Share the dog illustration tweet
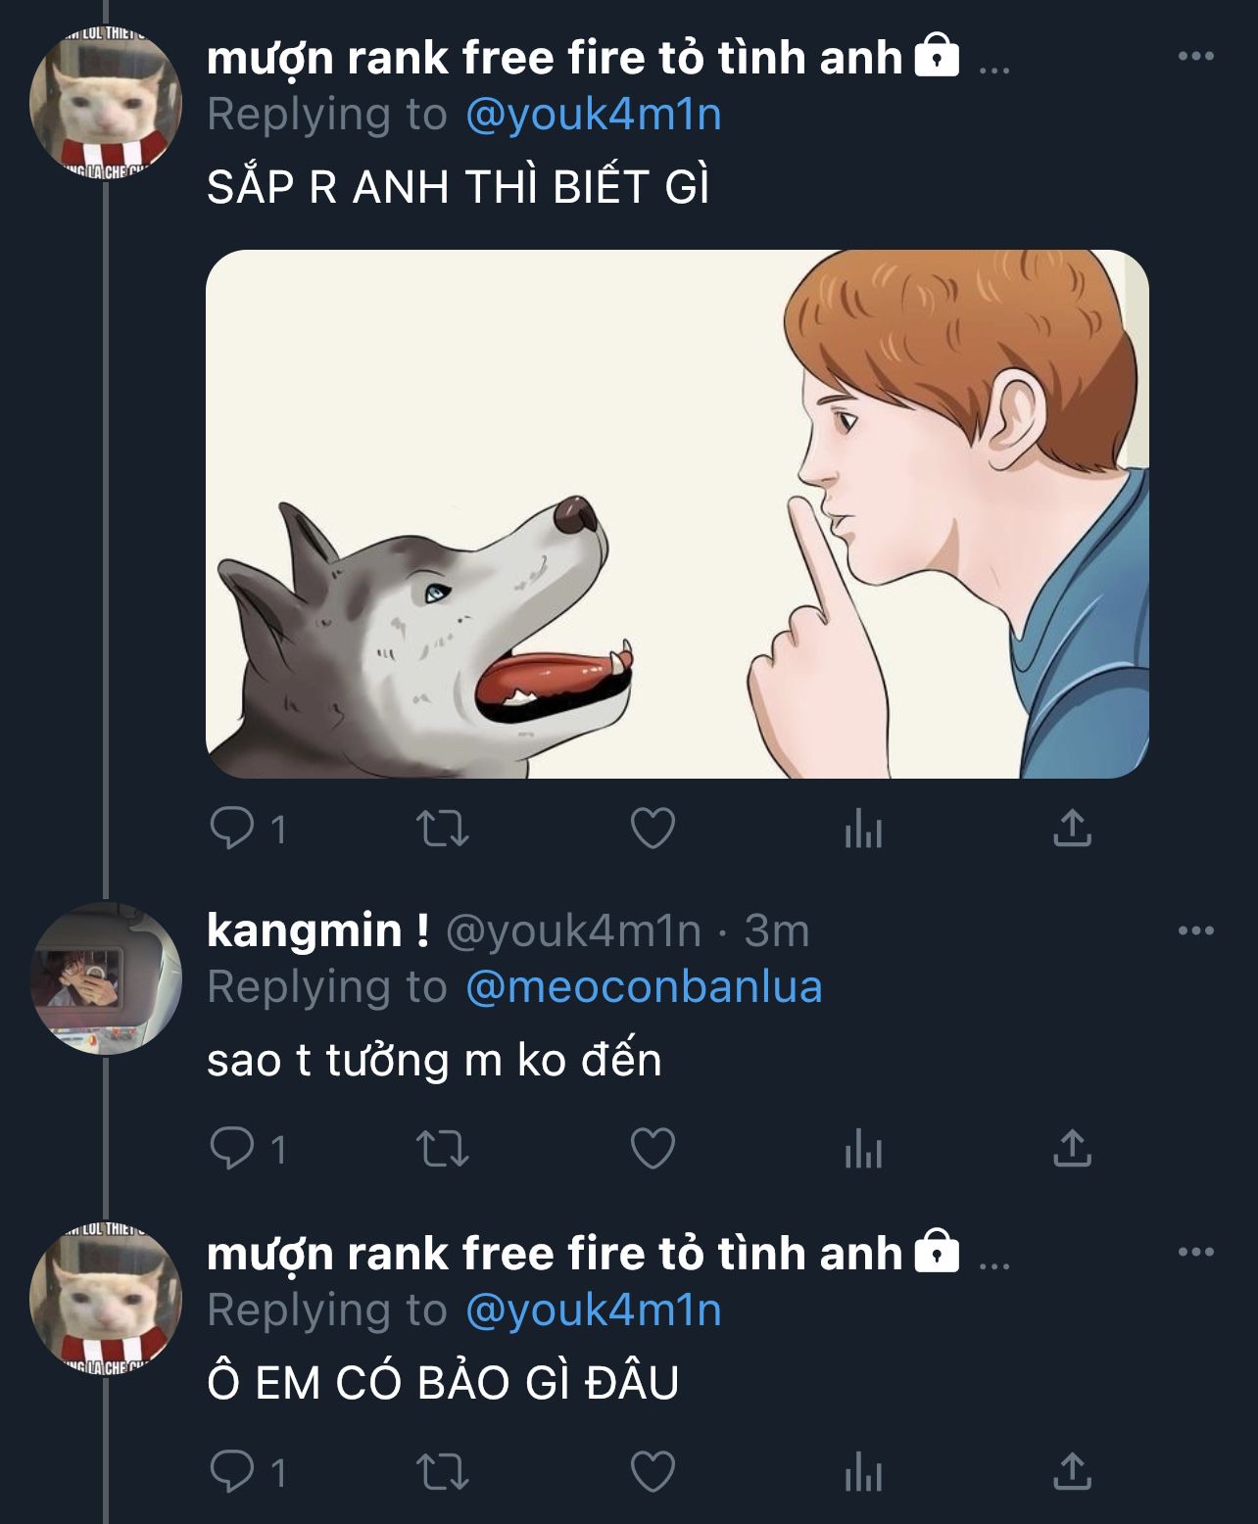The height and width of the screenshot is (1524, 1258). click(1072, 830)
